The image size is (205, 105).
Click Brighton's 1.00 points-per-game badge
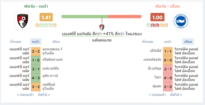(157, 17)
